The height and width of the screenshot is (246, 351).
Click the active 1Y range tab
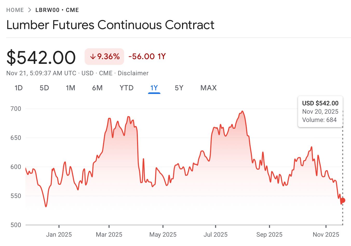154,88
